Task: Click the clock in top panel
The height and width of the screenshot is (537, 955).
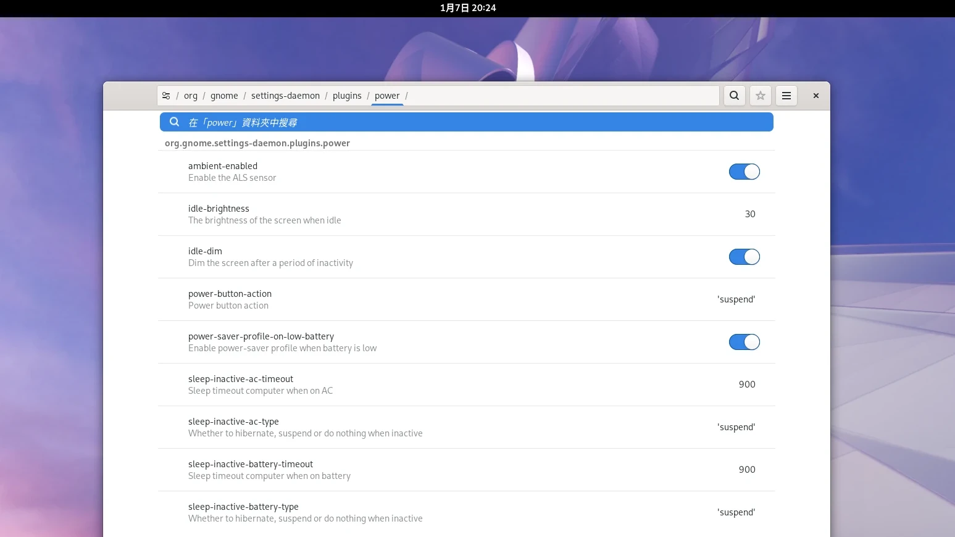Action: click(468, 8)
